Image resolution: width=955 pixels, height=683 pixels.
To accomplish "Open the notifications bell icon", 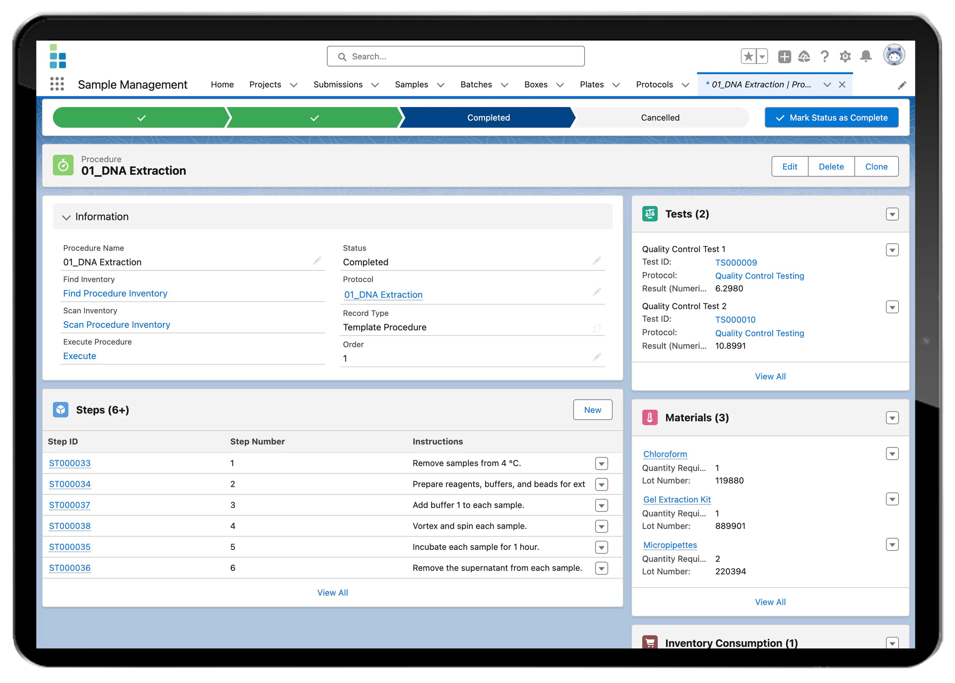I will point(866,56).
